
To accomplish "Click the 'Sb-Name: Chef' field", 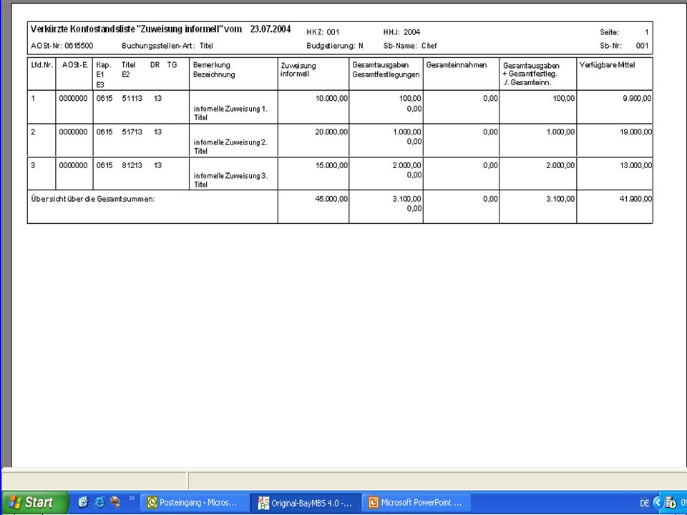I will [x=409, y=46].
